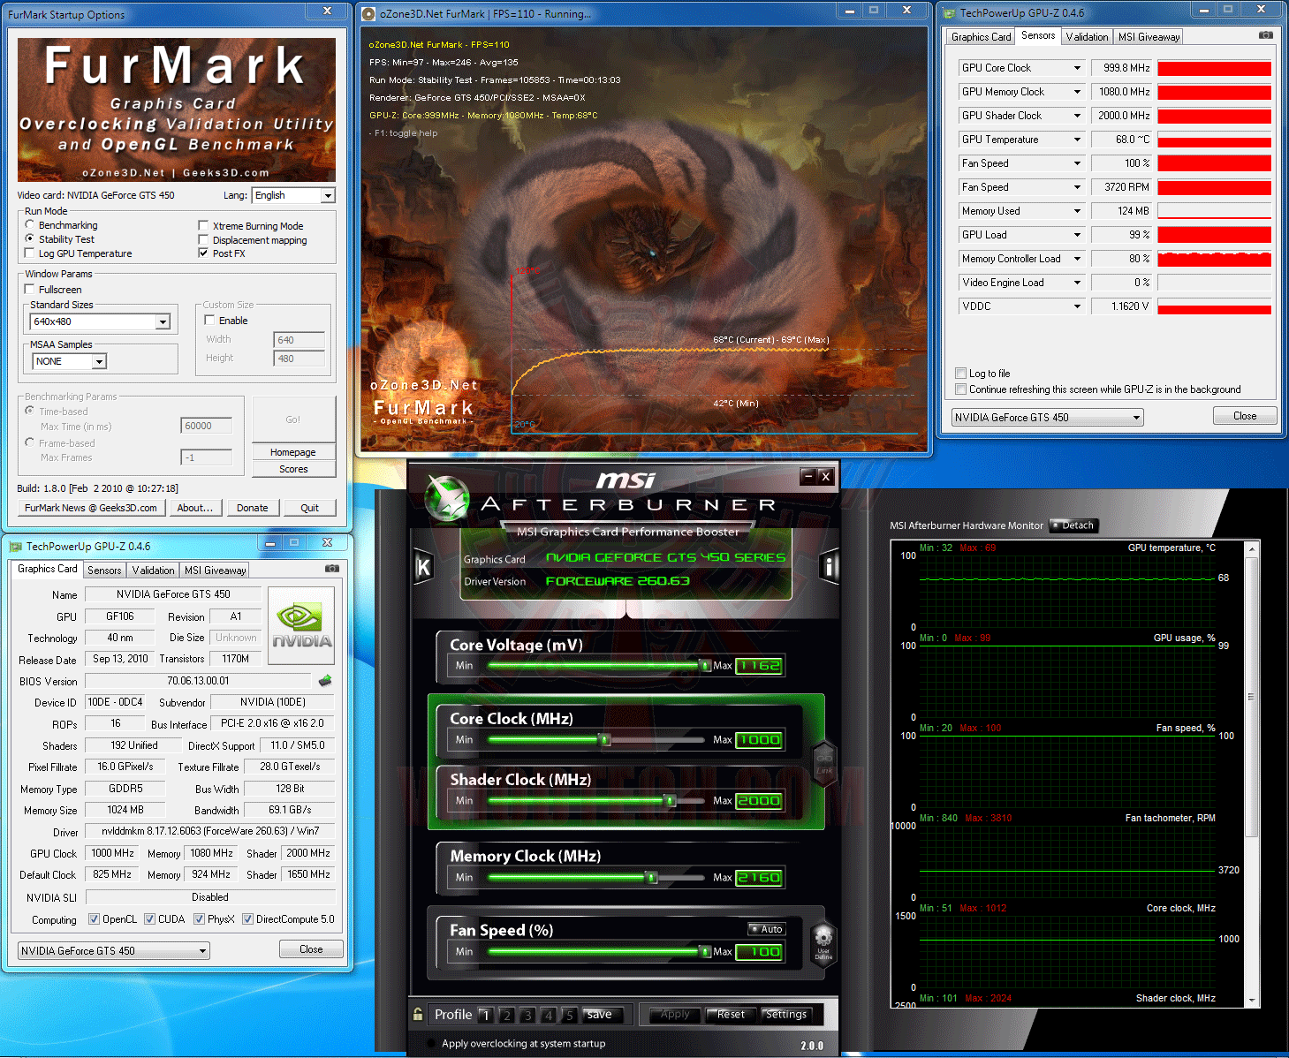This screenshot has width=1289, height=1058.
Task: Select Afterburner profile slot 4
Action: 549,1015
